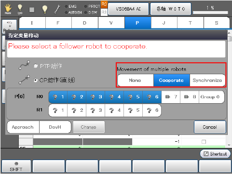Switch to the P variable tab

coord(138,23)
